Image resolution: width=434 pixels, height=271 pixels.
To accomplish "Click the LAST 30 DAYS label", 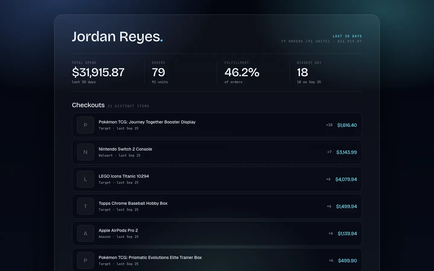I will (x=347, y=36).
